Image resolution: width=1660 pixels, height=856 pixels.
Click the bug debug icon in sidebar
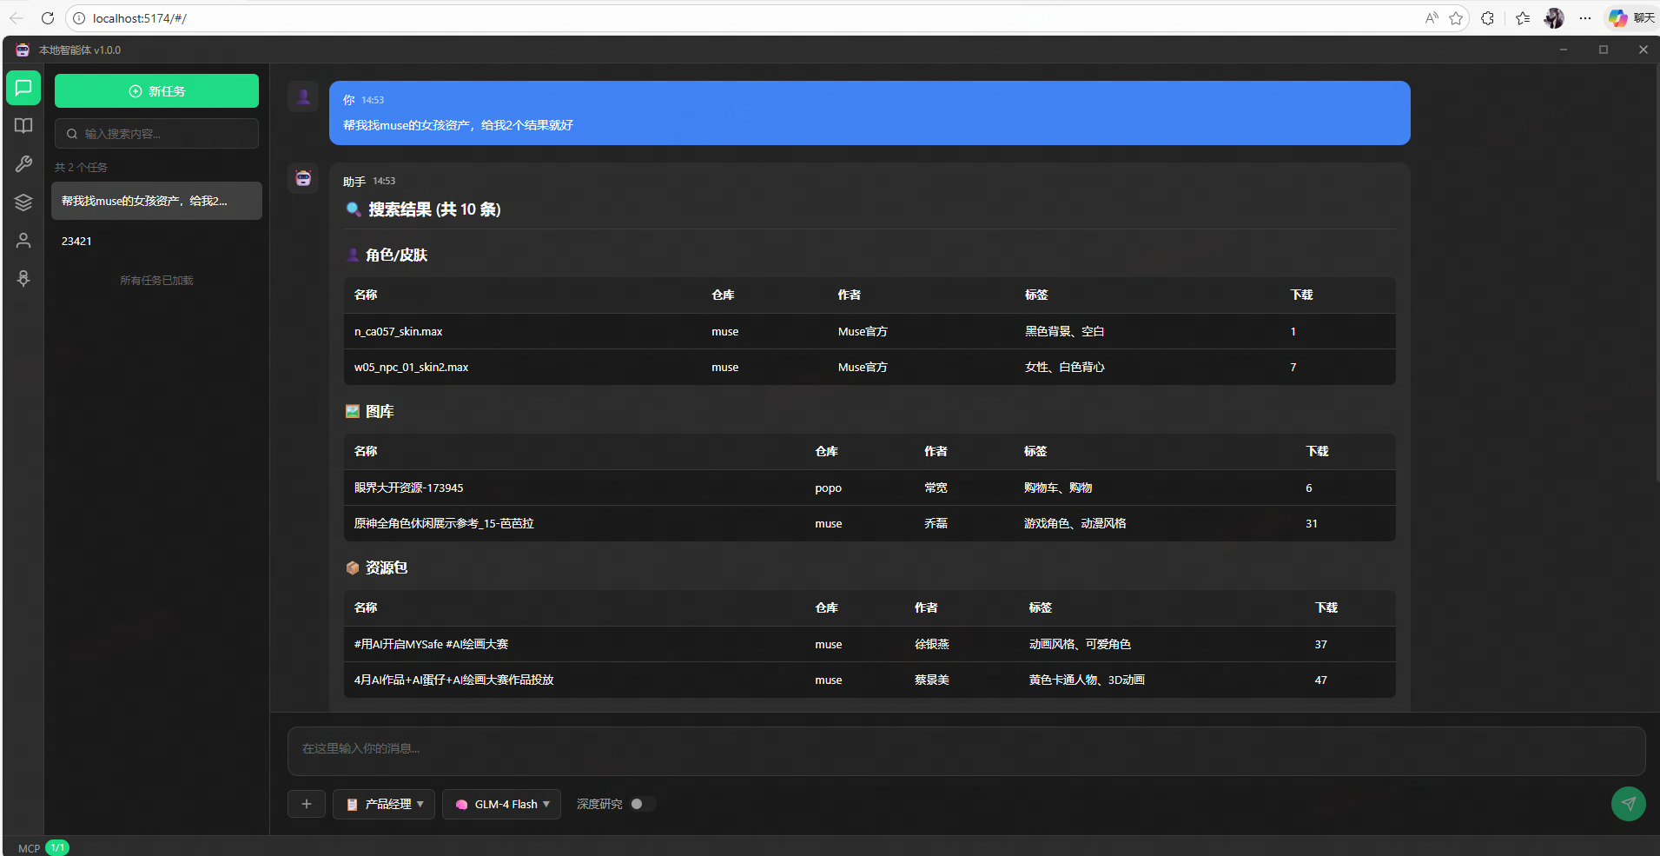(23, 279)
